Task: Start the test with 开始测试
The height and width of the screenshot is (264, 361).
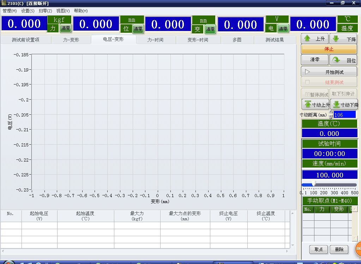Action: tap(329, 72)
